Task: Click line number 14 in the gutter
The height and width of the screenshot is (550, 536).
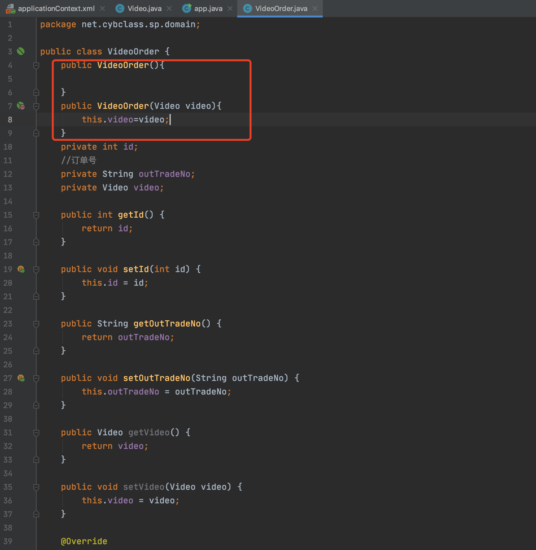Action: coord(8,201)
